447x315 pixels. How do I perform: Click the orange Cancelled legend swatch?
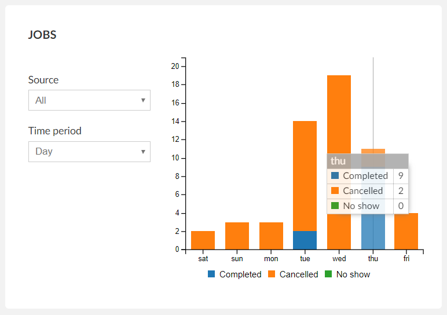pos(272,274)
